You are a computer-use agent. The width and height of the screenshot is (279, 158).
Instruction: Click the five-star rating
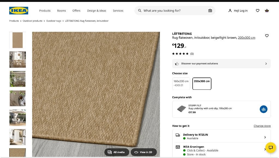pos(180,54)
